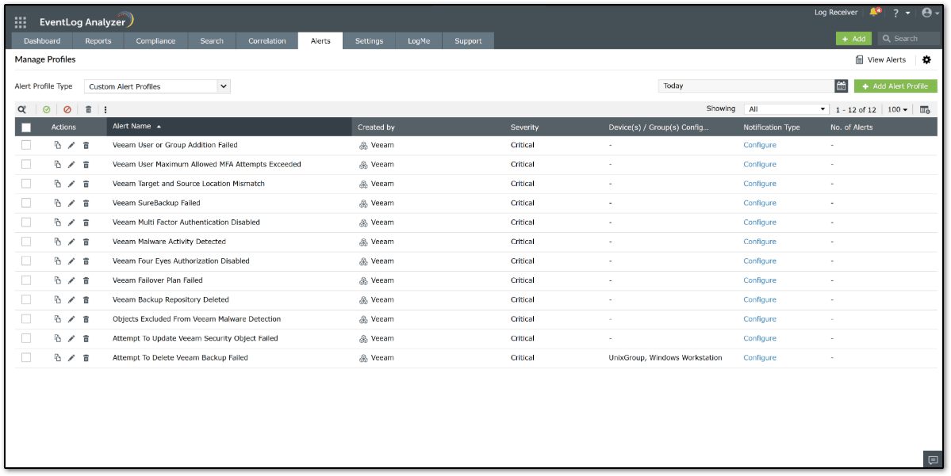Screen dimensions: 951x476
Task: Click the Add Alert Profile button
Action: point(895,86)
